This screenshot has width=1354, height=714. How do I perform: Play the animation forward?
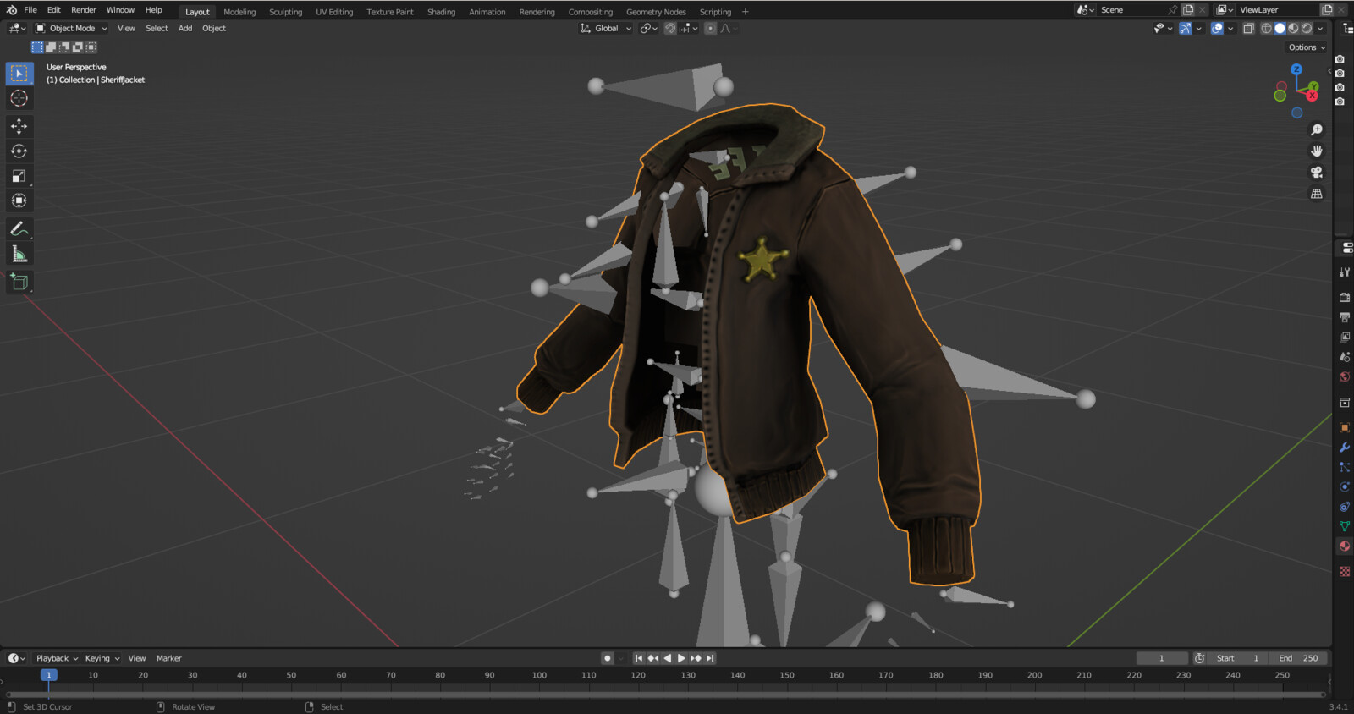tap(681, 658)
